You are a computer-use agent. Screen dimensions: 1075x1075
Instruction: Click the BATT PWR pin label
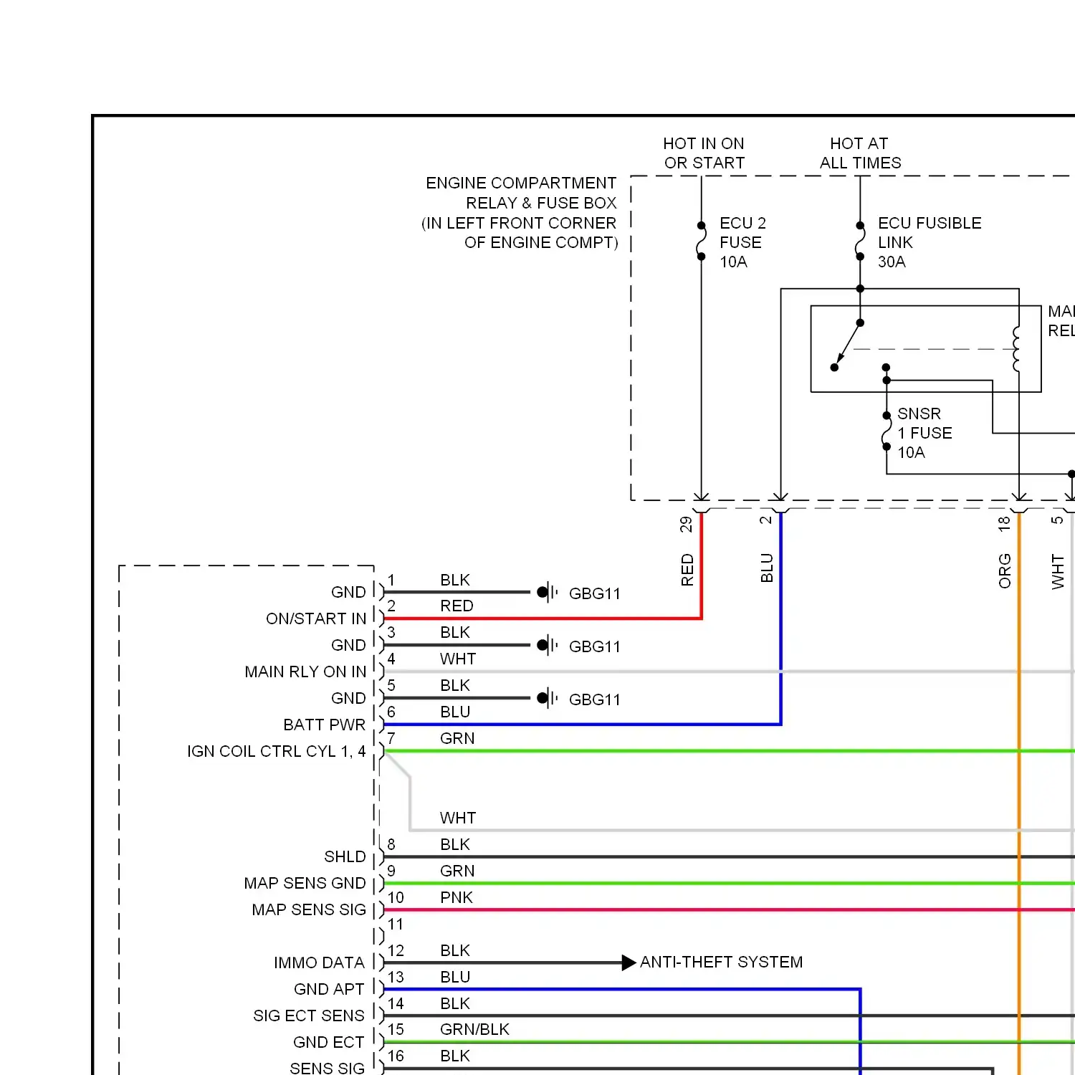[x=324, y=725]
